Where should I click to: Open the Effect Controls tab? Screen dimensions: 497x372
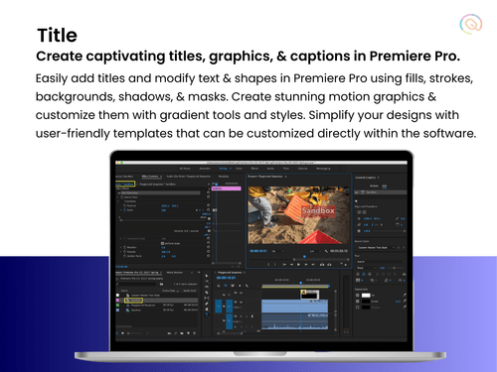150,177
